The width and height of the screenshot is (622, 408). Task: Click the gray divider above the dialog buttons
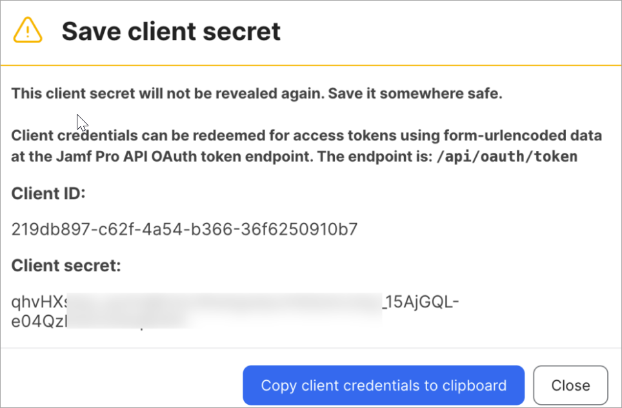tap(311, 349)
